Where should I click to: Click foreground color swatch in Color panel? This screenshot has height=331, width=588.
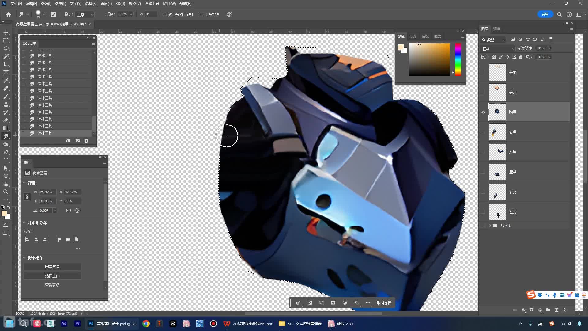(401, 47)
